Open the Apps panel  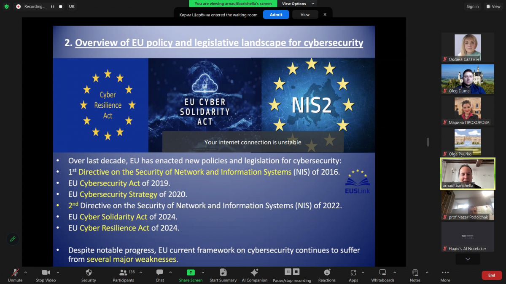coord(353,275)
